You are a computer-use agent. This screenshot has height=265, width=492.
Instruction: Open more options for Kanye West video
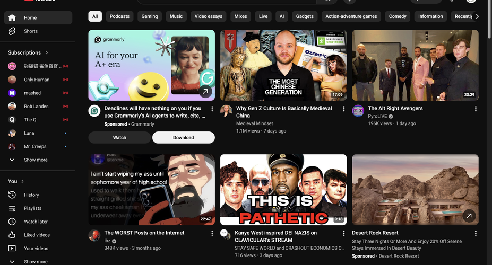pyautogui.click(x=344, y=233)
